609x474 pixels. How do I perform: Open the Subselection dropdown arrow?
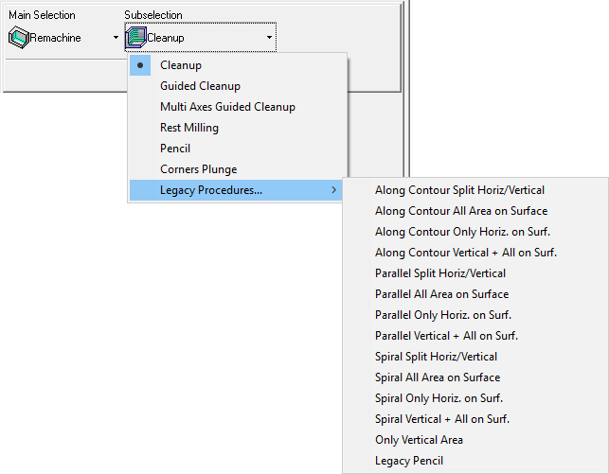(269, 38)
